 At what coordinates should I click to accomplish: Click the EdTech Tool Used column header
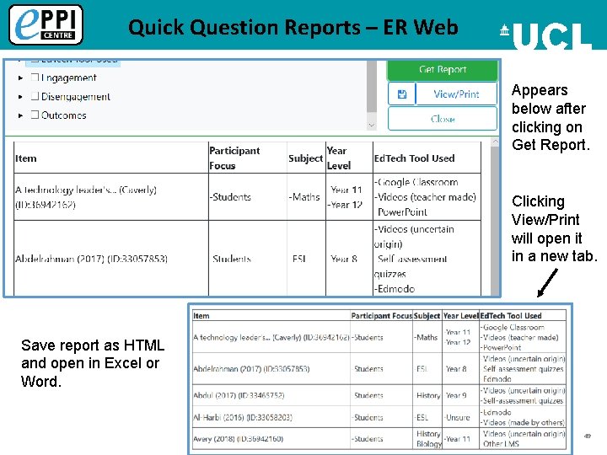[x=427, y=158]
